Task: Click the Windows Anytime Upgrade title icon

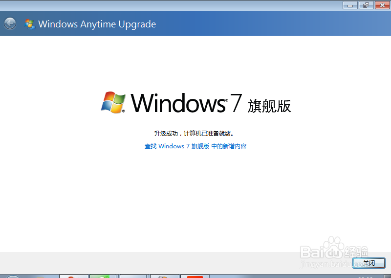Action: point(30,24)
